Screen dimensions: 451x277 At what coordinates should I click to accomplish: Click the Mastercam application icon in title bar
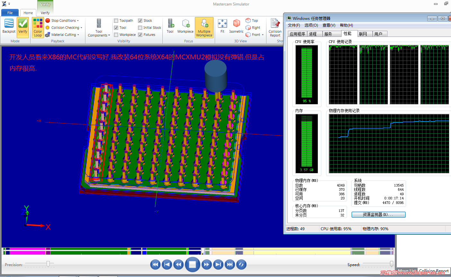tap(4, 4)
